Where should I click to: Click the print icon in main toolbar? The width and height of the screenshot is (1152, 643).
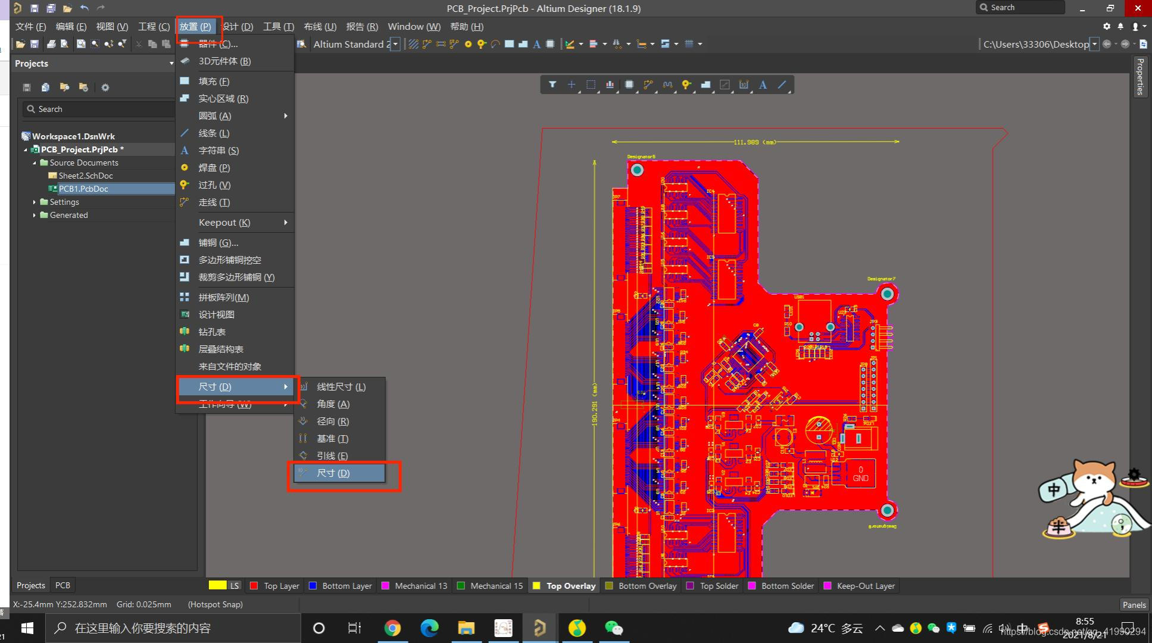(x=51, y=44)
